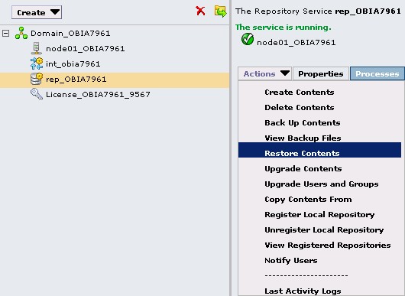The height and width of the screenshot is (296, 405).
Task: Choose Create Contents from Actions menu
Action: click(x=300, y=93)
